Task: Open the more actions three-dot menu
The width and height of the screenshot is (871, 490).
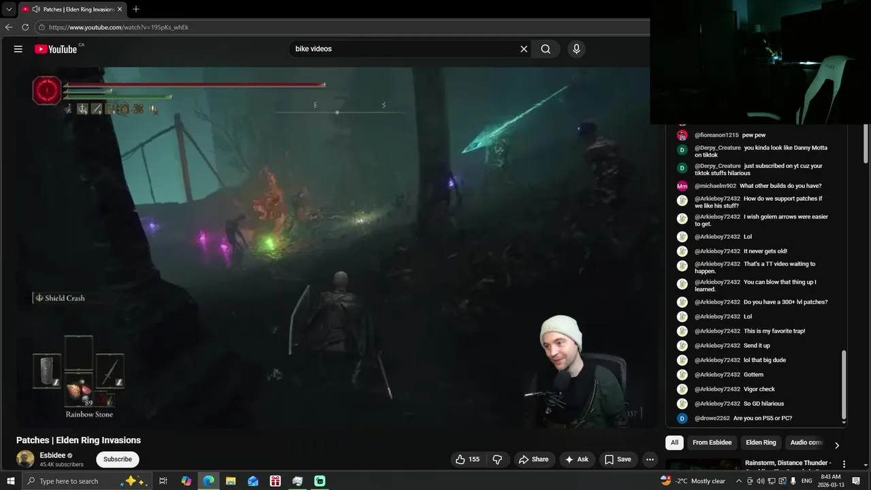Action: point(650,459)
